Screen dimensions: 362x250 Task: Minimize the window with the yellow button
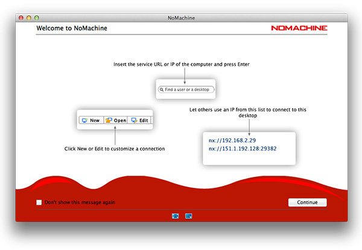29,18
